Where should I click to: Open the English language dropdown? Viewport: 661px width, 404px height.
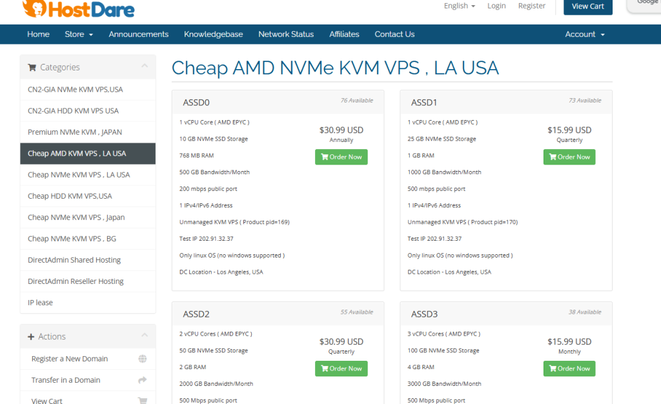460,6
